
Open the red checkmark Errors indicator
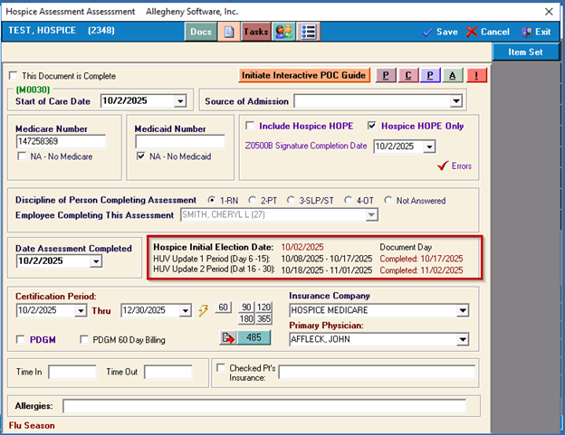(x=443, y=165)
